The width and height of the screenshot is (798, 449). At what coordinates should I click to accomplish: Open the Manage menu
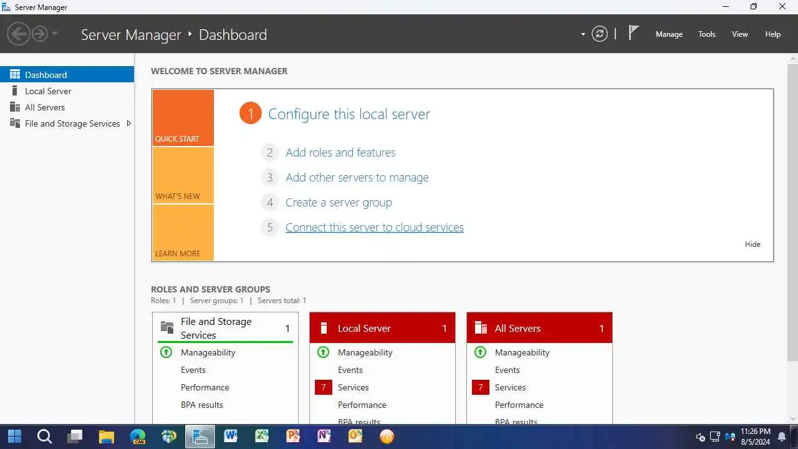[669, 34]
